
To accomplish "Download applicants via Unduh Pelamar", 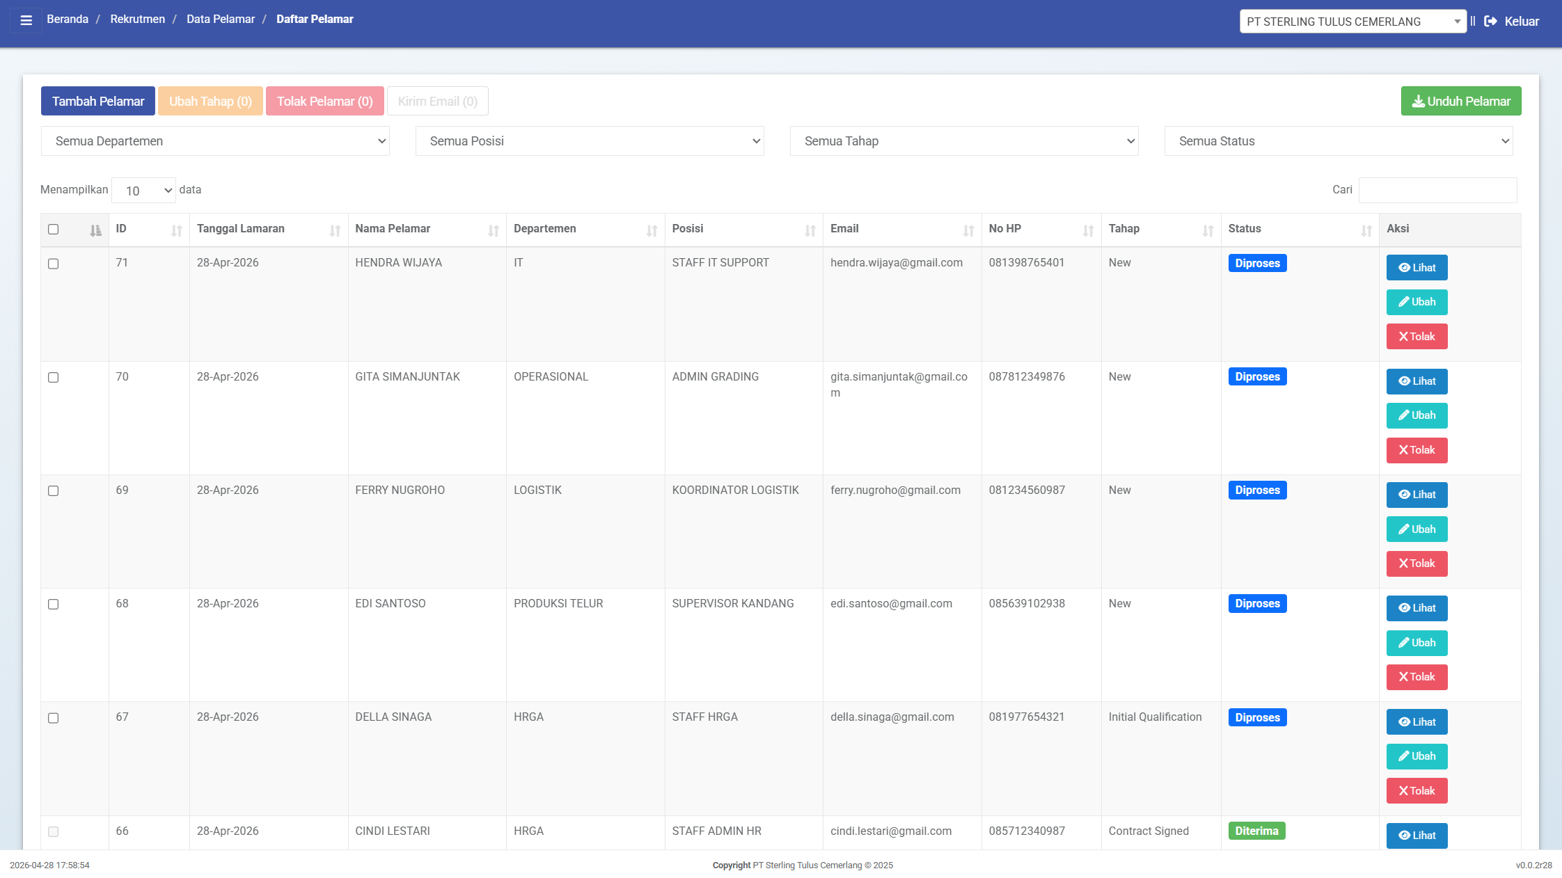I will point(1460,102).
